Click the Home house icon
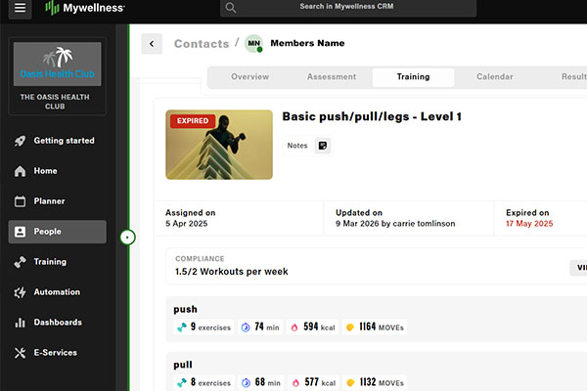Viewport: 587px width, 391px height. pyautogui.click(x=21, y=171)
